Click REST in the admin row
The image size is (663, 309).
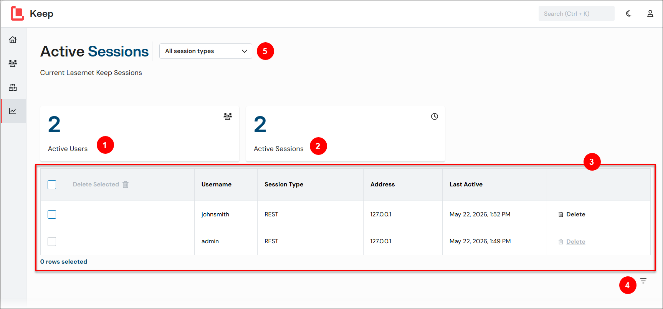tap(271, 241)
